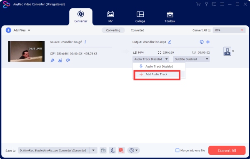The image size is (250, 159).
Task: Open the scissors cut tool
Action: coord(60,60)
